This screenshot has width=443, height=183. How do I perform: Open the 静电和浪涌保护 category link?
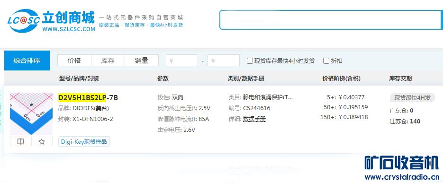point(268,97)
